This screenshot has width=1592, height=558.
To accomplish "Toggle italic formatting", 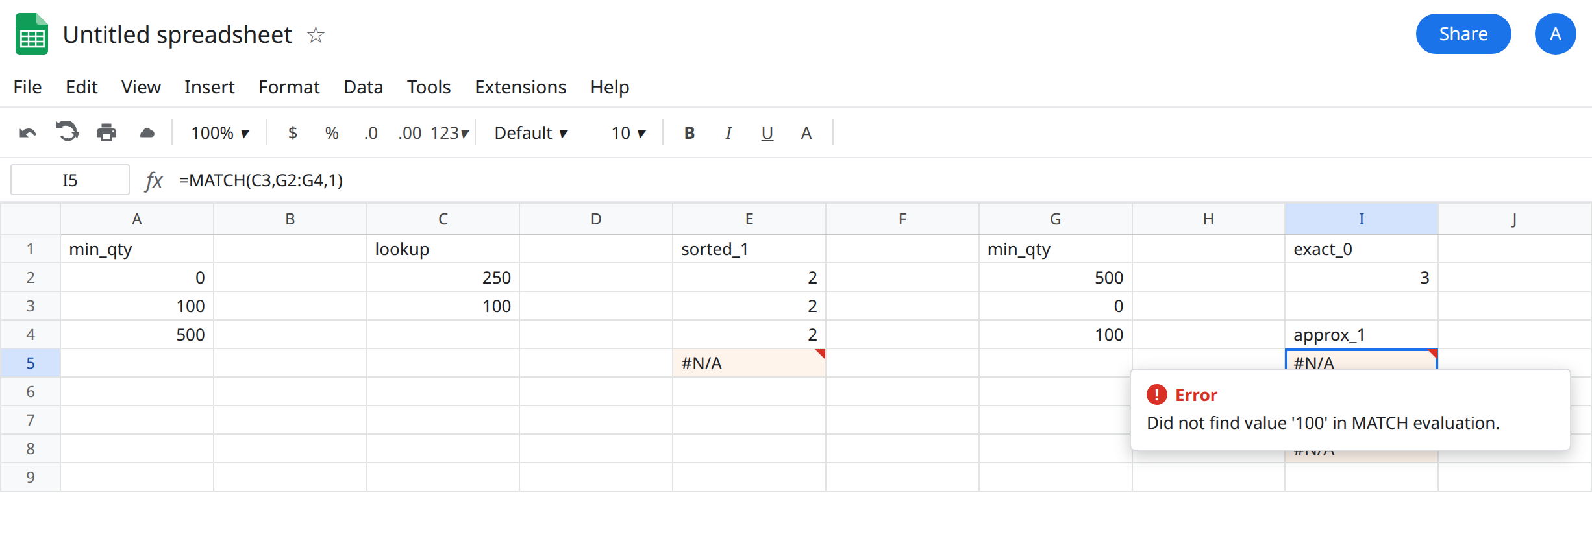I will point(728,133).
